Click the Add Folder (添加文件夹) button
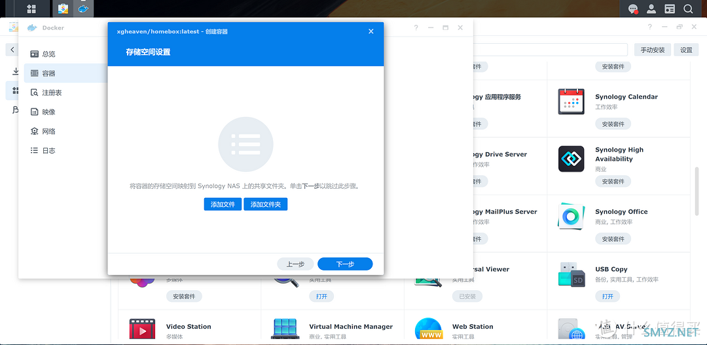This screenshot has width=707, height=345. pos(266,205)
